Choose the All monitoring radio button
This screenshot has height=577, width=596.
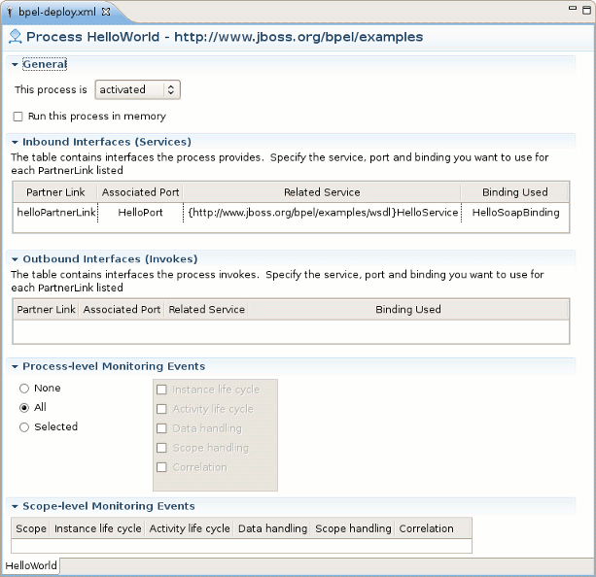pyautogui.click(x=24, y=408)
